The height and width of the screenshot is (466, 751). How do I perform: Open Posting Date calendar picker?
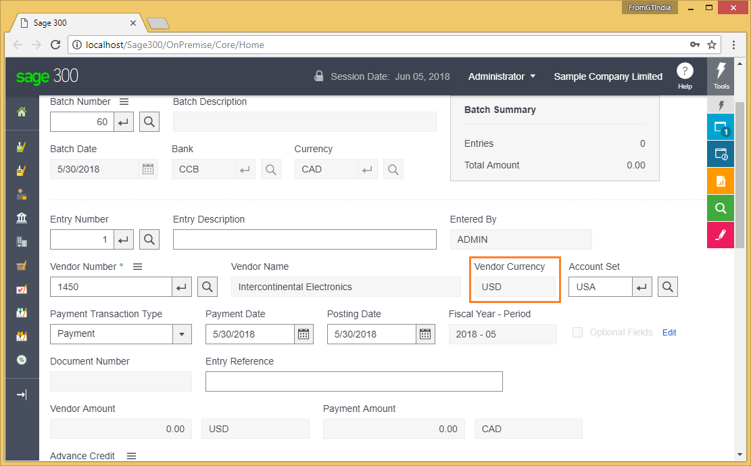pyautogui.click(x=425, y=334)
